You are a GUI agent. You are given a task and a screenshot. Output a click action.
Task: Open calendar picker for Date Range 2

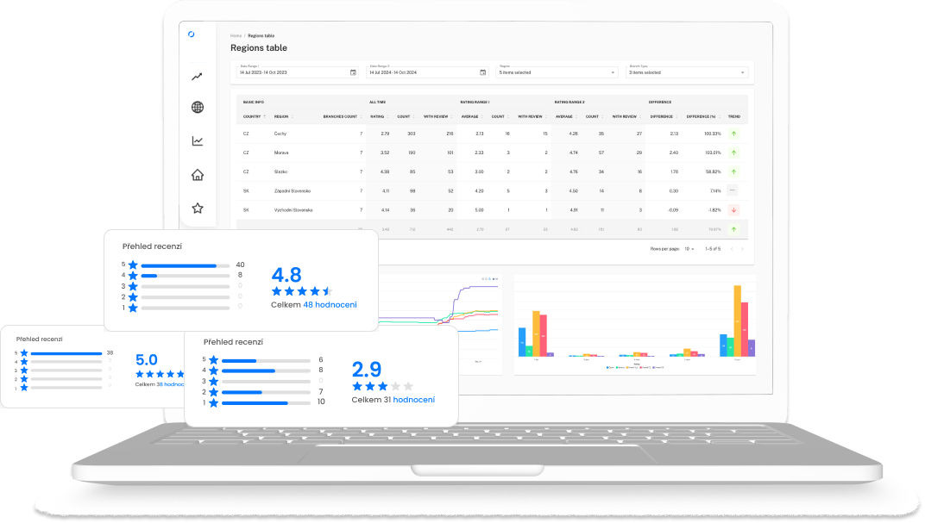[x=482, y=72]
